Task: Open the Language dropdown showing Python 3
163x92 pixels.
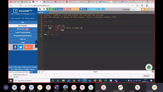Action: point(135,9)
